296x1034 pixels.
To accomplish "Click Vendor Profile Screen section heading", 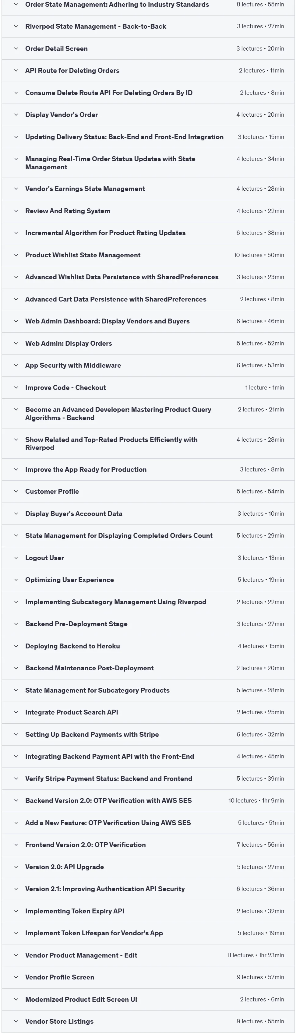I will (60, 977).
